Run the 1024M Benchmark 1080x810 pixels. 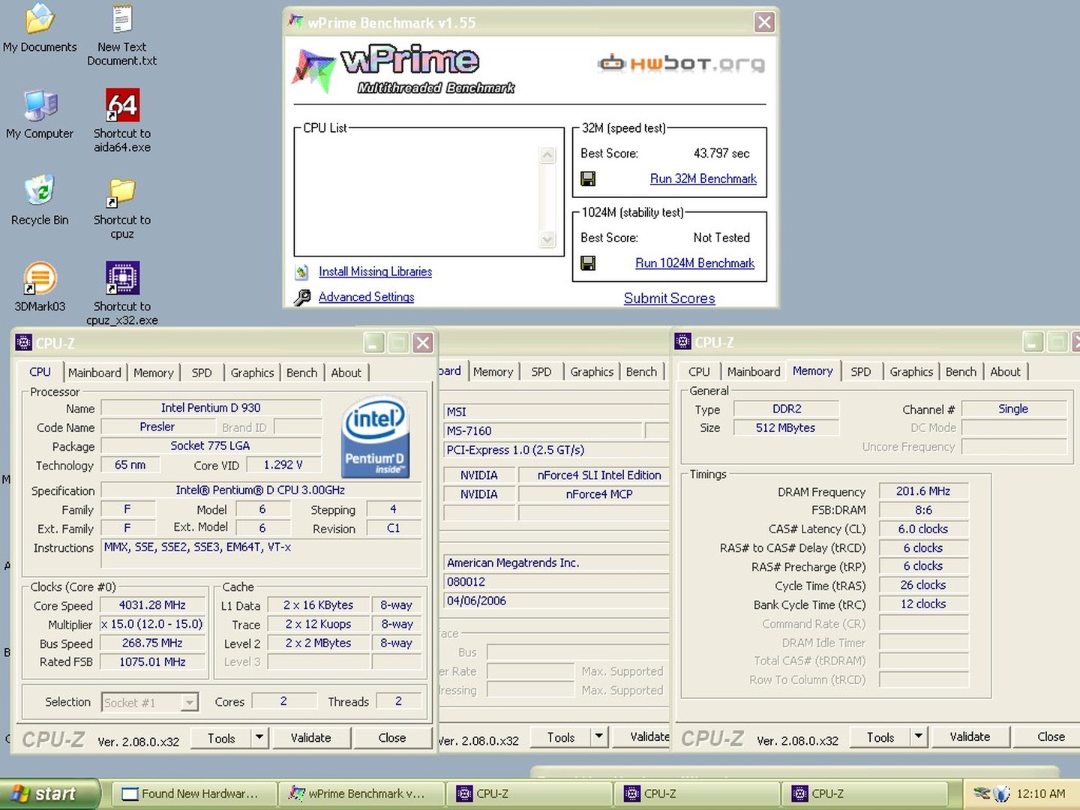694,262
